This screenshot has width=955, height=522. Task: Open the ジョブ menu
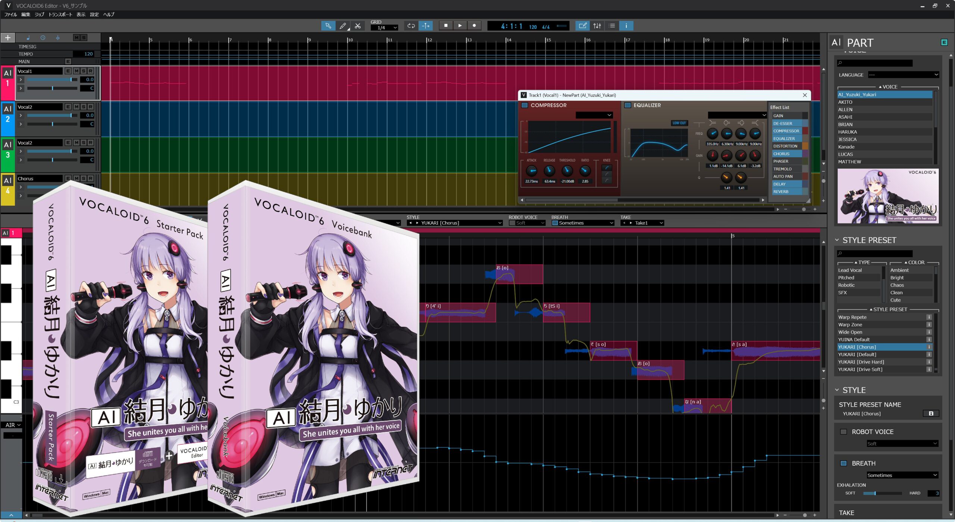pyautogui.click(x=40, y=15)
